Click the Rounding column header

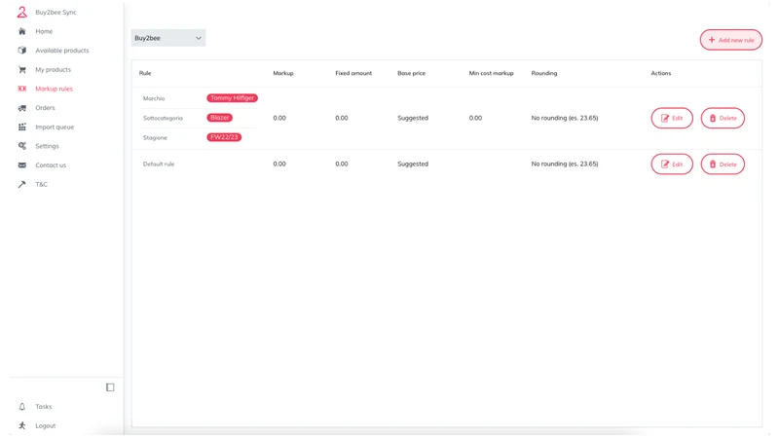[544, 73]
